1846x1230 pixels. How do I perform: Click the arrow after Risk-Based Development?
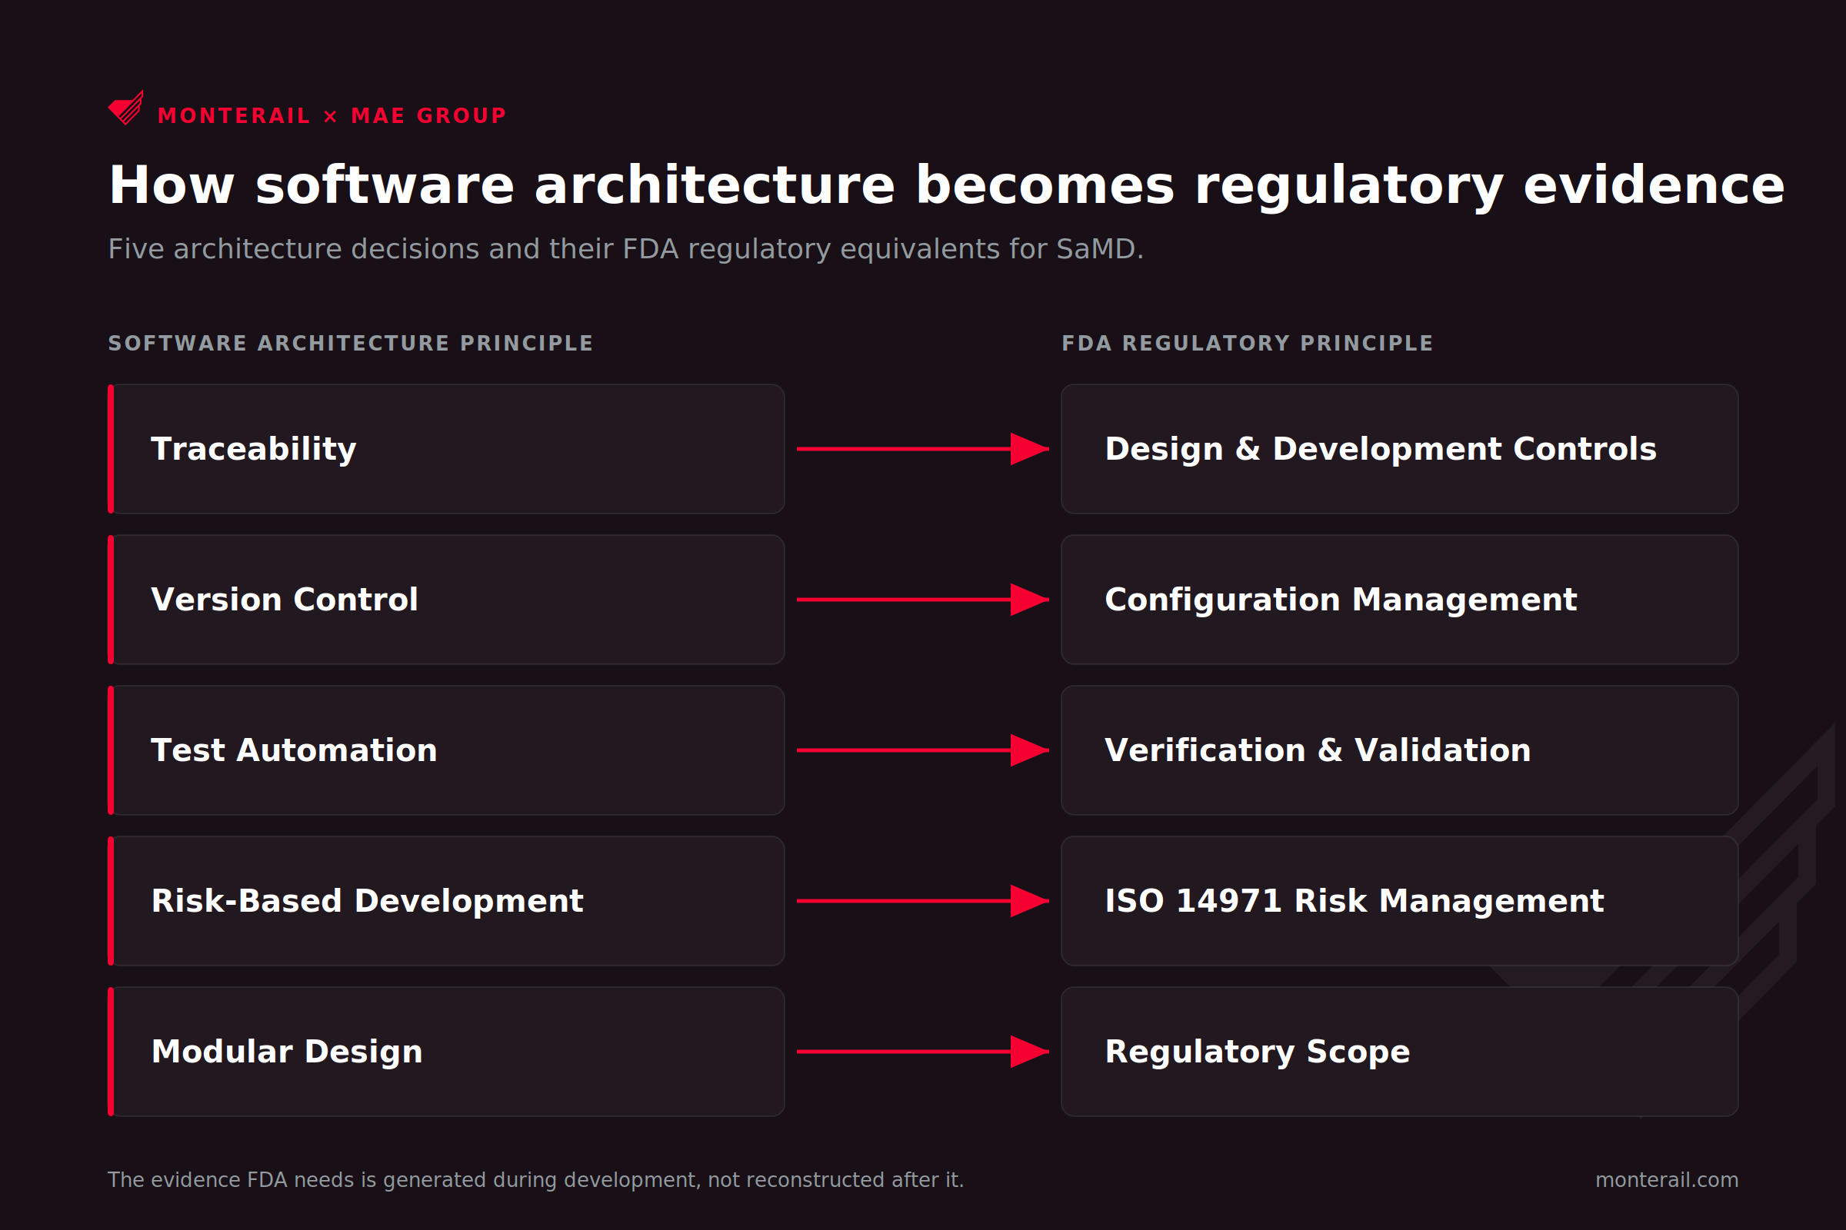click(923, 900)
